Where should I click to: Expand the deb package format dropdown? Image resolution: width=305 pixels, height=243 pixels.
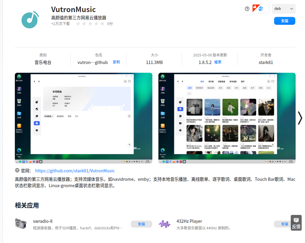coord(283,9)
